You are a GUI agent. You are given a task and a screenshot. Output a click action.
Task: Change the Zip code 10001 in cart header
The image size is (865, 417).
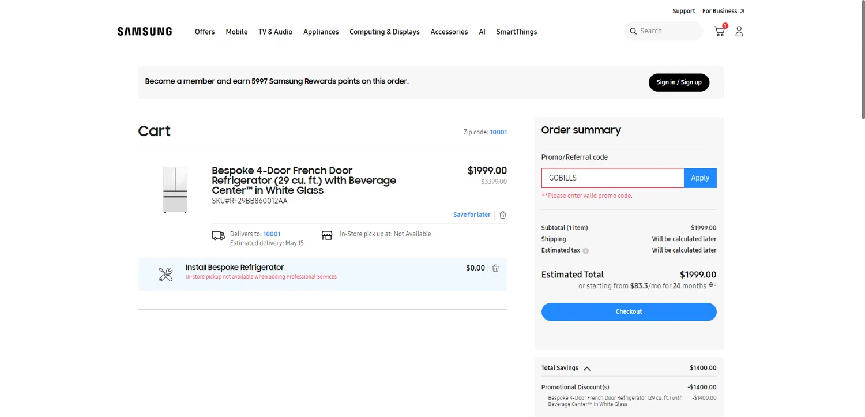(x=498, y=132)
